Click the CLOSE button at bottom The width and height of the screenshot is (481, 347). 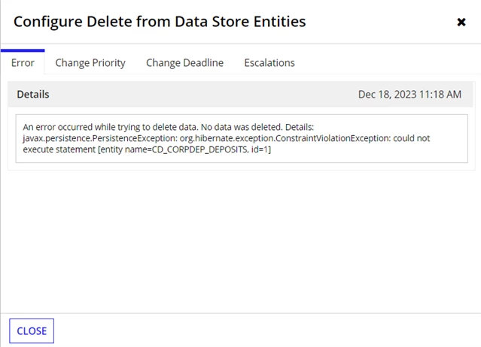pyautogui.click(x=32, y=330)
